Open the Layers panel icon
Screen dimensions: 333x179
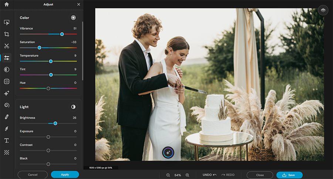[x=323, y=10]
